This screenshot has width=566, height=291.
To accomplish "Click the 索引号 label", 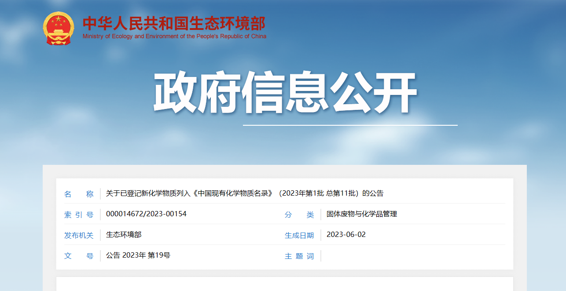I will 79,215.
